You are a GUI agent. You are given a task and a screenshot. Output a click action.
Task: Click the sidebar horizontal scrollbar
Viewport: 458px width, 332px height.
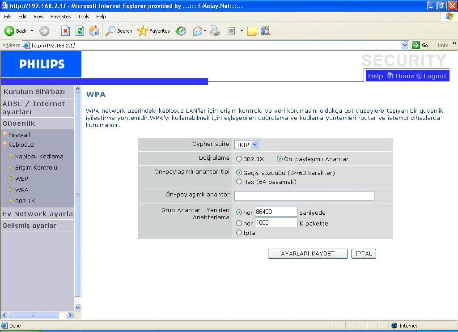pyautogui.click(x=34, y=315)
